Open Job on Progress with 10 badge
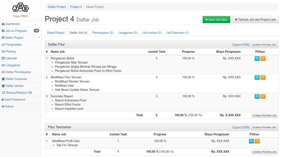Image resolution: width=281 pixels, height=157 pixels. 16,31
